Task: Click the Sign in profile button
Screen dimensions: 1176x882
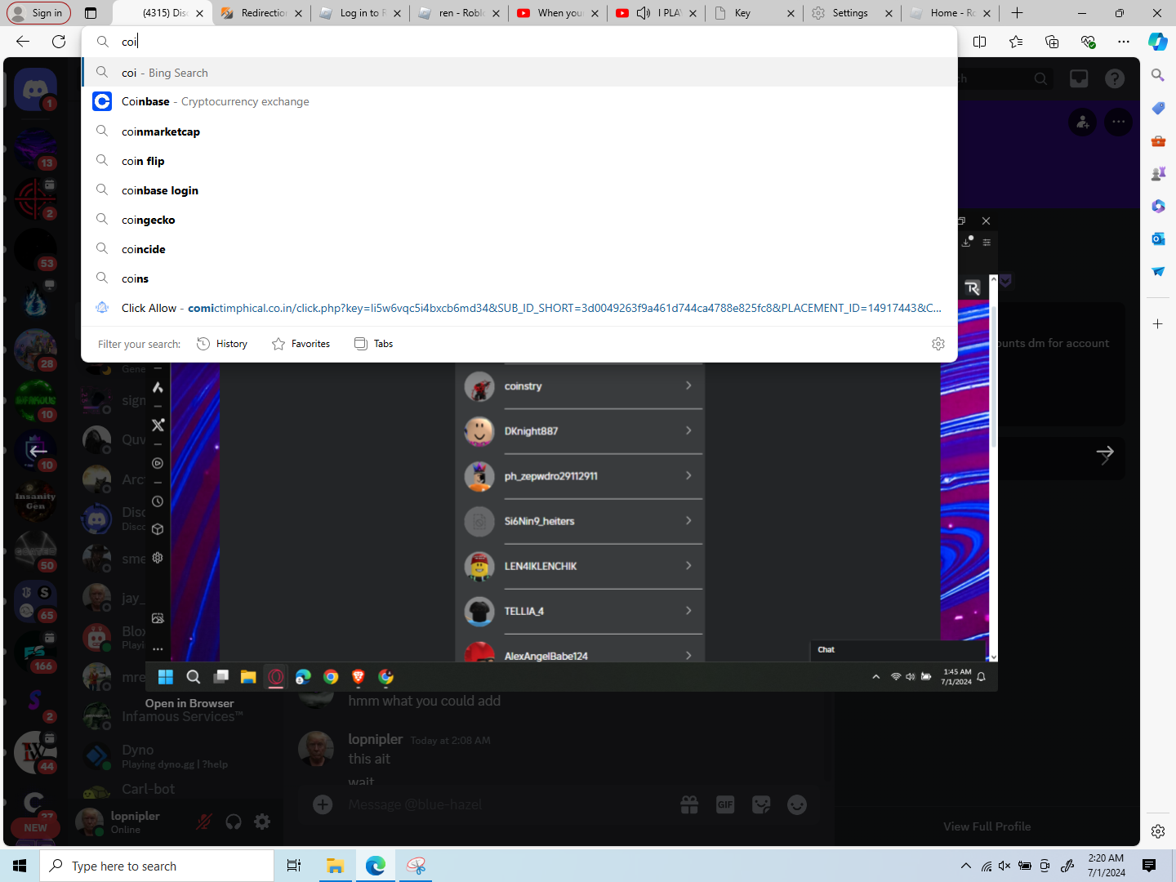Action: click(38, 13)
